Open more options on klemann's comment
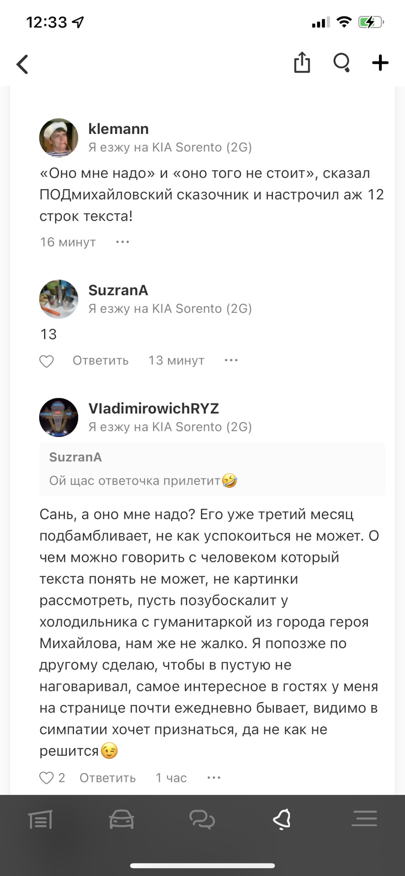Screen dimensions: 405x876 [123, 242]
